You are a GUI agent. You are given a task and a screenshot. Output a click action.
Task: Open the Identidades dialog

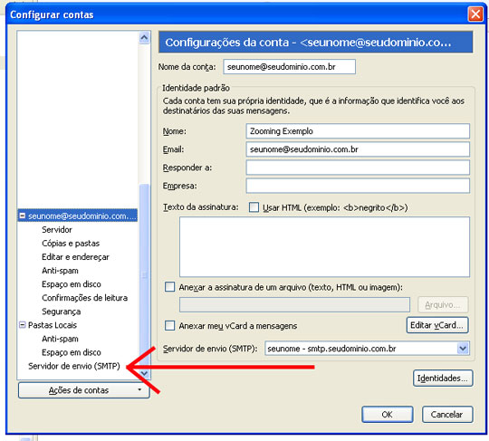point(443,378)
